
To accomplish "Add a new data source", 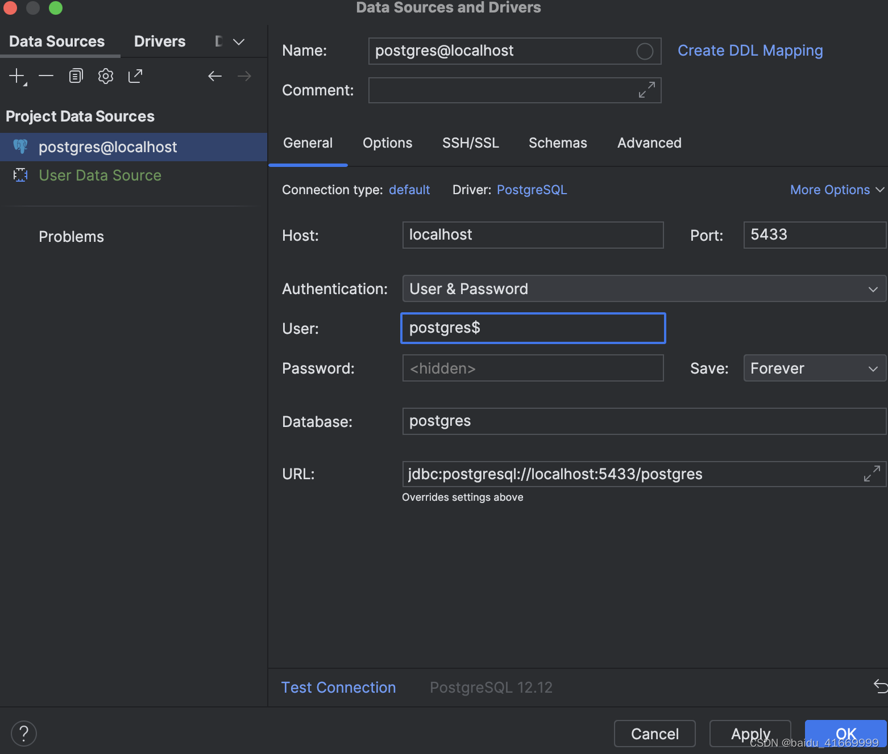I will (x=16, y=76).
